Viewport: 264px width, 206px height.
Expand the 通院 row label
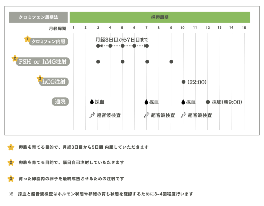[60, 102]
